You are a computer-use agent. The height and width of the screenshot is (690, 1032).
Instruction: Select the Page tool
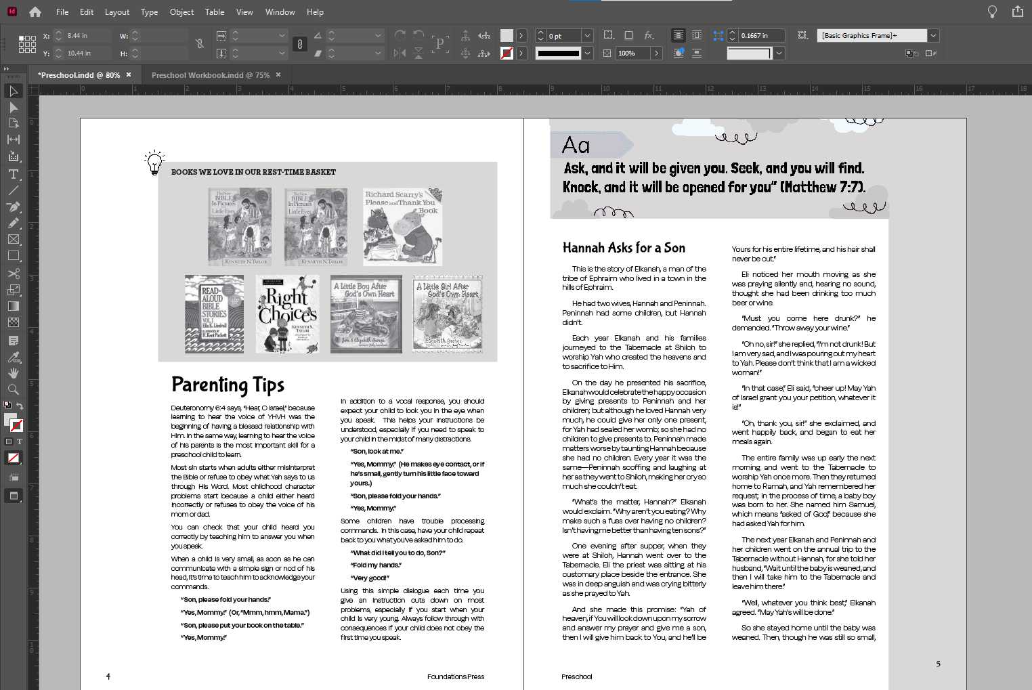point(13,123)
